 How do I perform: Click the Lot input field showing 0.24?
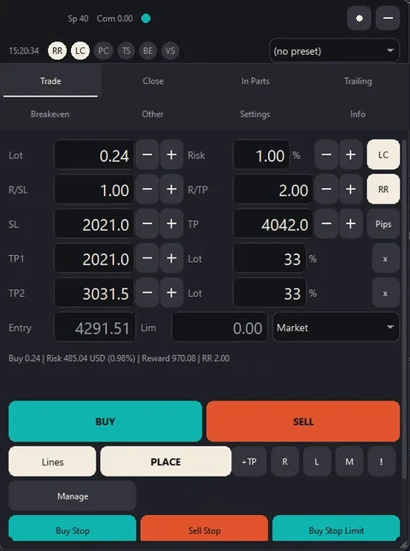click(94, 155)
